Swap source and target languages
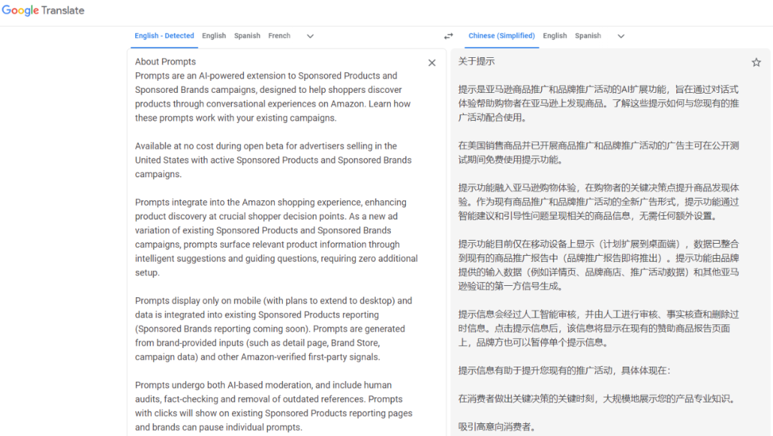 448,36
